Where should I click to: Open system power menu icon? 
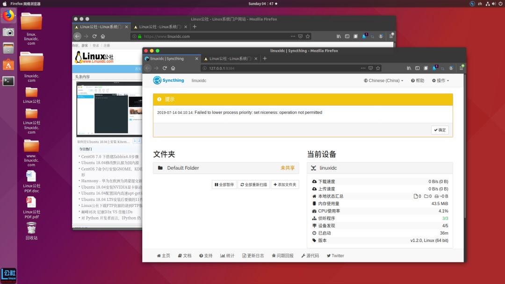pos(500,4)
